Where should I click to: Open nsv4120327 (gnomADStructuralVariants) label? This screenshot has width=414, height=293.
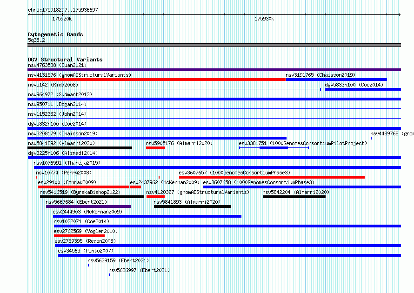pyautogui.click(x=198, y=192)
